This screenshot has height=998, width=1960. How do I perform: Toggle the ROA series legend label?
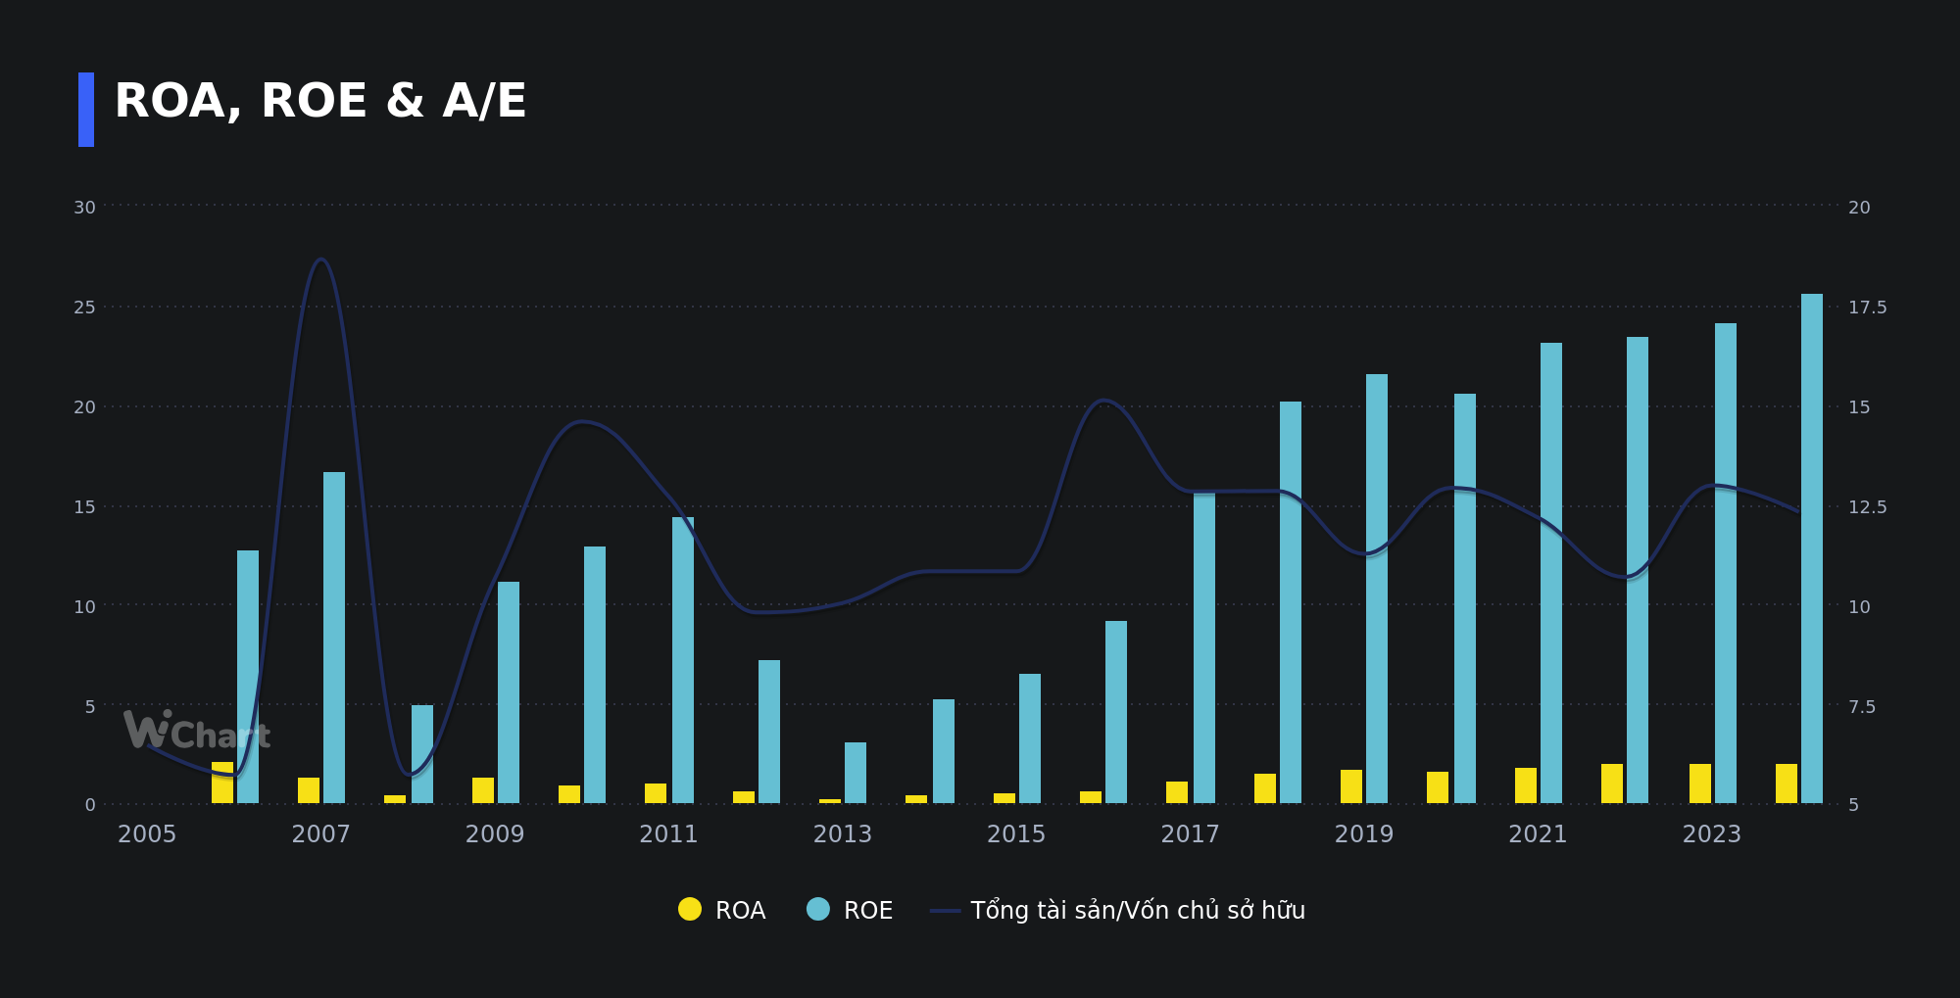tap(740, 911)
